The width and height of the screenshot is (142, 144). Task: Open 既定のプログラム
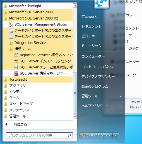[x=95, y=86]
